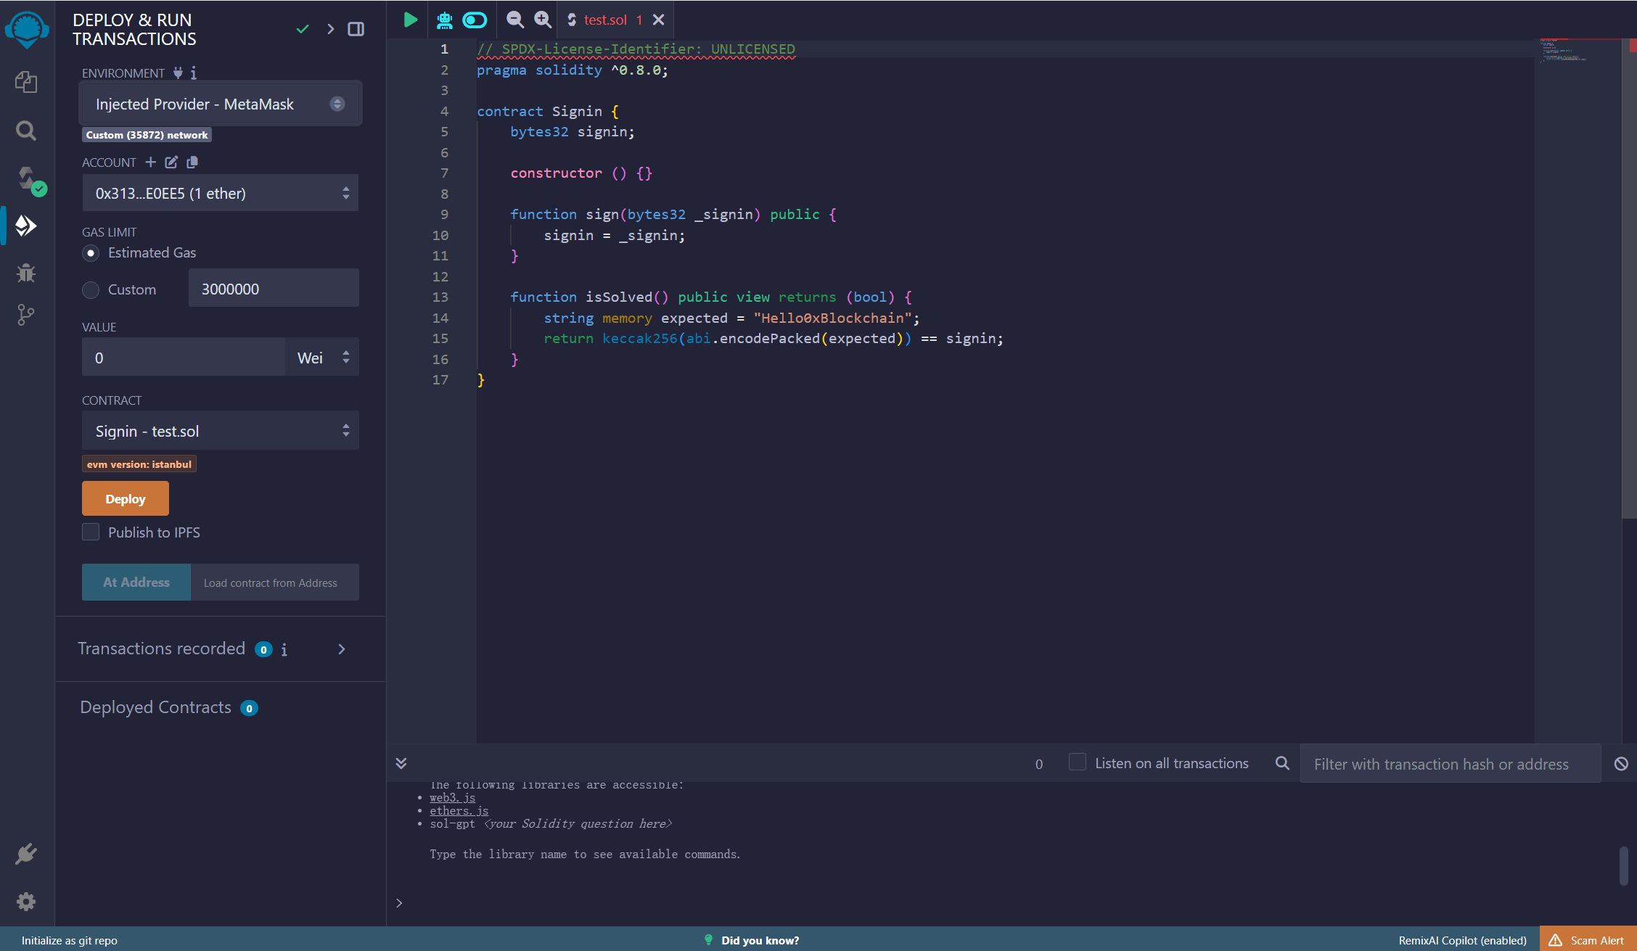Click gas limit field 3000000

point(274,288)
